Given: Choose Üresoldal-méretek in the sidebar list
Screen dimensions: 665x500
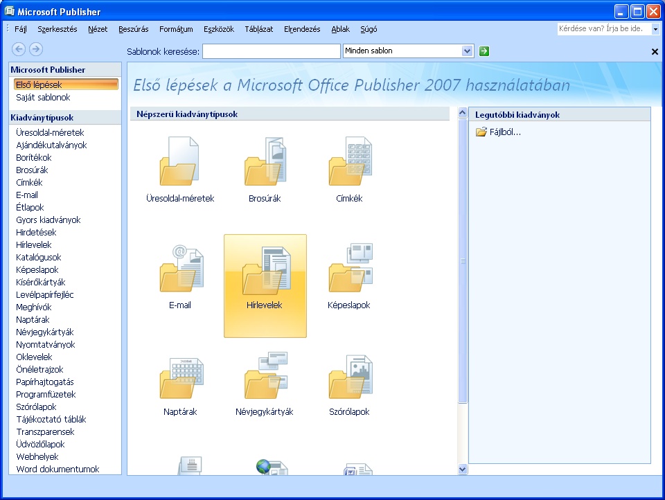Looking at the screenshot, I should point(50,133).
